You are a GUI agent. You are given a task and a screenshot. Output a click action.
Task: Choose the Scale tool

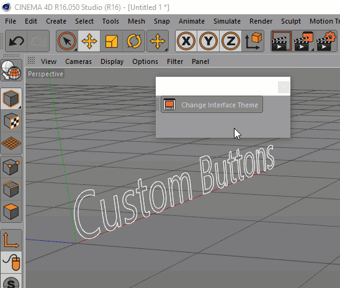[112, 41]
